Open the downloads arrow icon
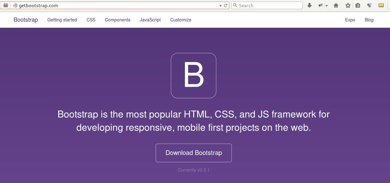 click(x=309, y=5)
